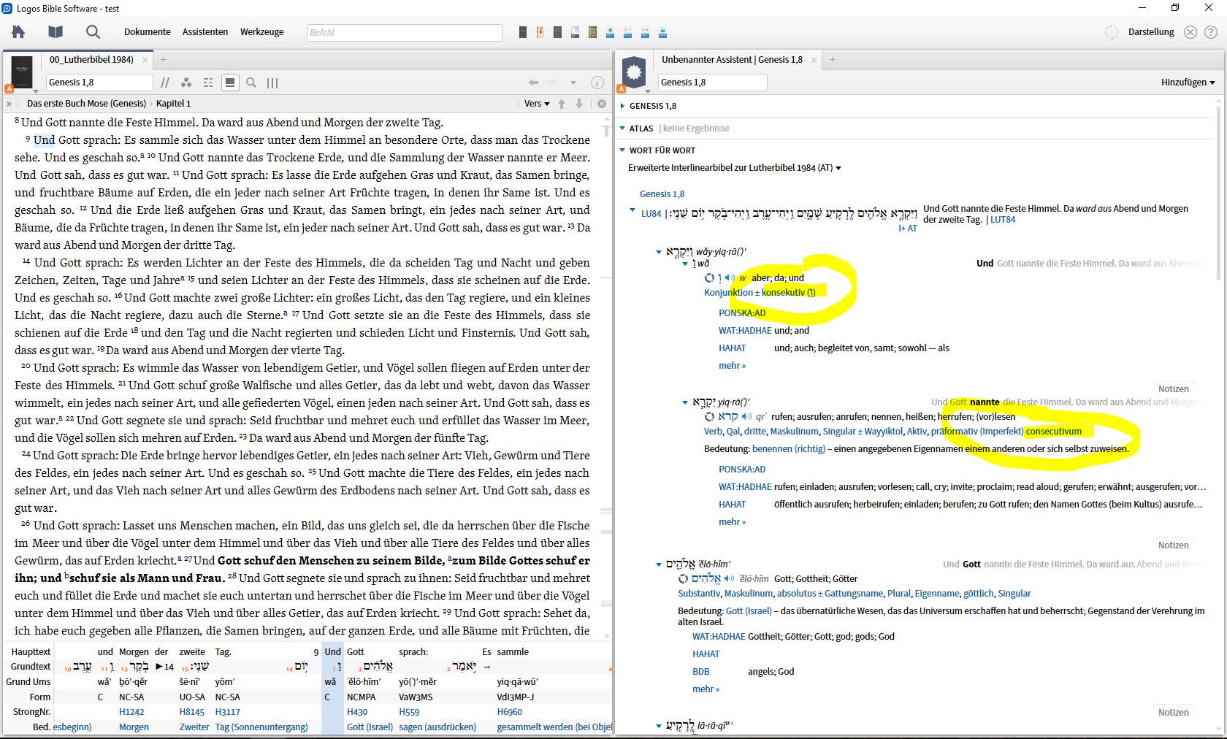The width and height of the screenshot is (1227, 739).
Task: Open sync icon at top right
Action: tap(1112, 32)
